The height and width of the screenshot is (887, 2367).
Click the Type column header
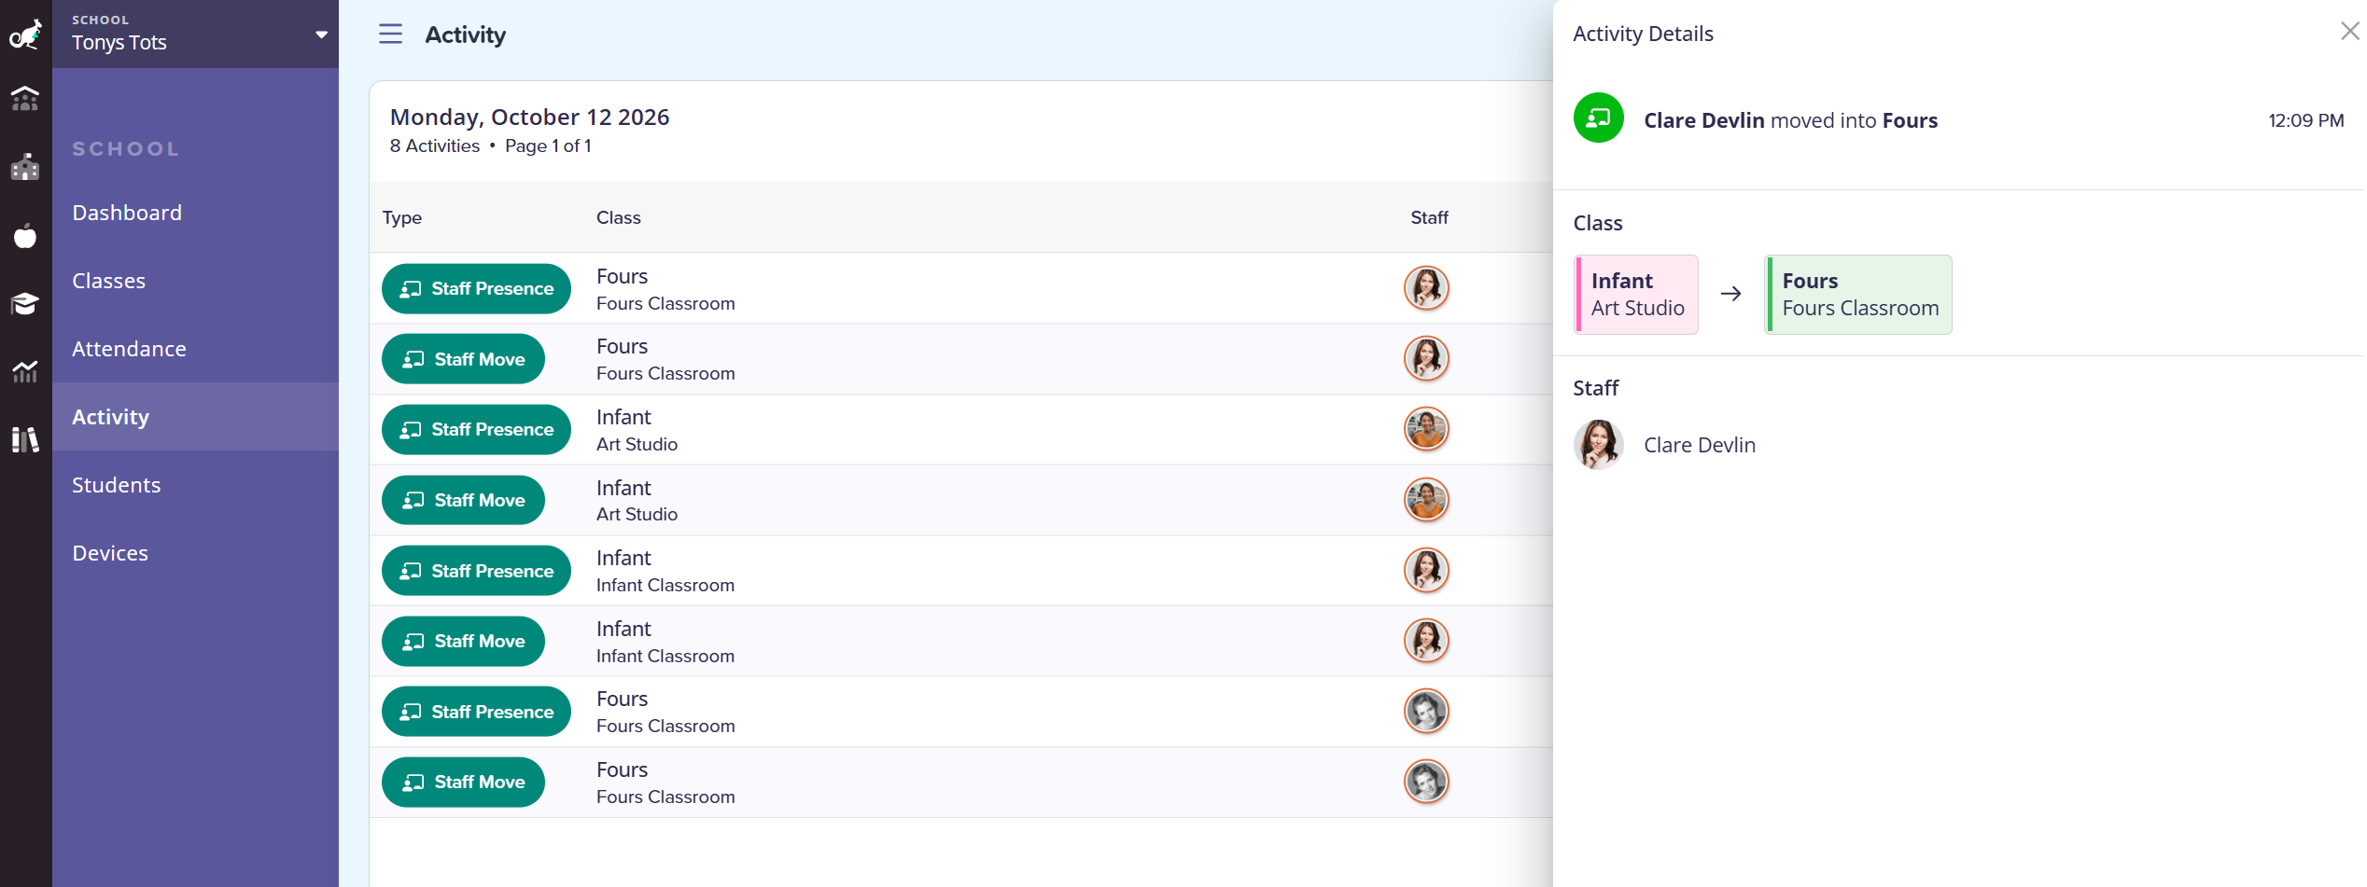click(x=402, y=217)
